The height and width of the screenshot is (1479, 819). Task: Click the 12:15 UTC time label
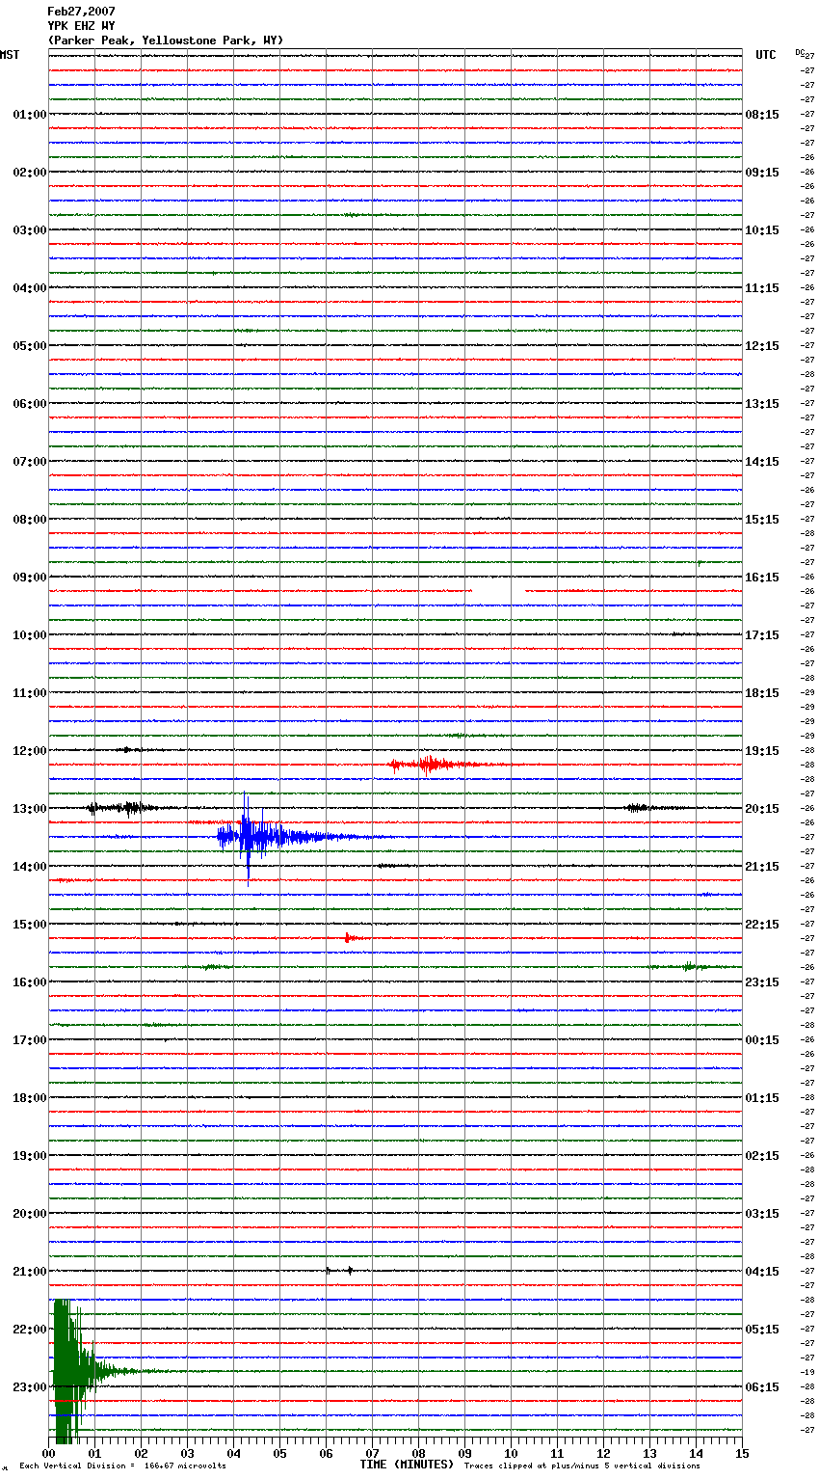point(762,346)
